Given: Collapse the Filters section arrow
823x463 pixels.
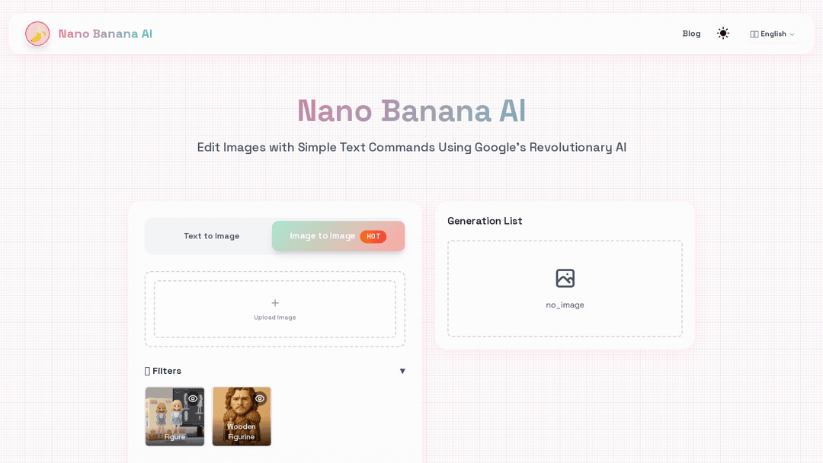Looking at the screenshot, I should 402,372.
